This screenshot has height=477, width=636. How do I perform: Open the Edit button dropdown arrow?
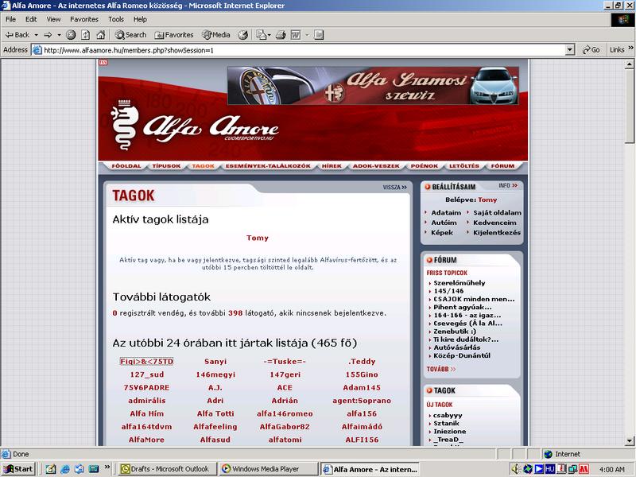tap(307, 35)
